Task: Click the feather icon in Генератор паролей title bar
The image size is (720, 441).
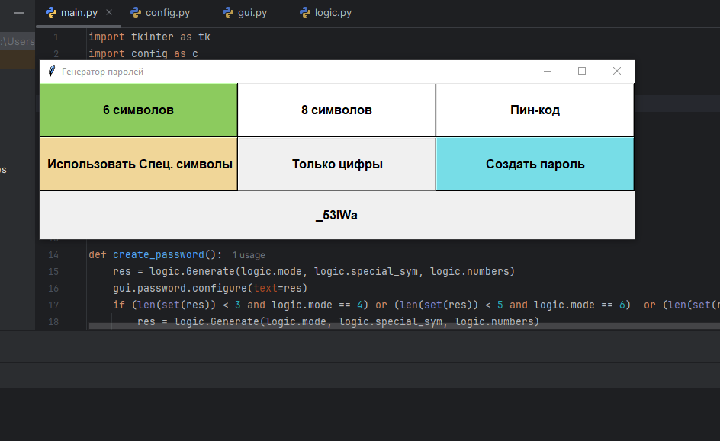Action: [52, 71]
